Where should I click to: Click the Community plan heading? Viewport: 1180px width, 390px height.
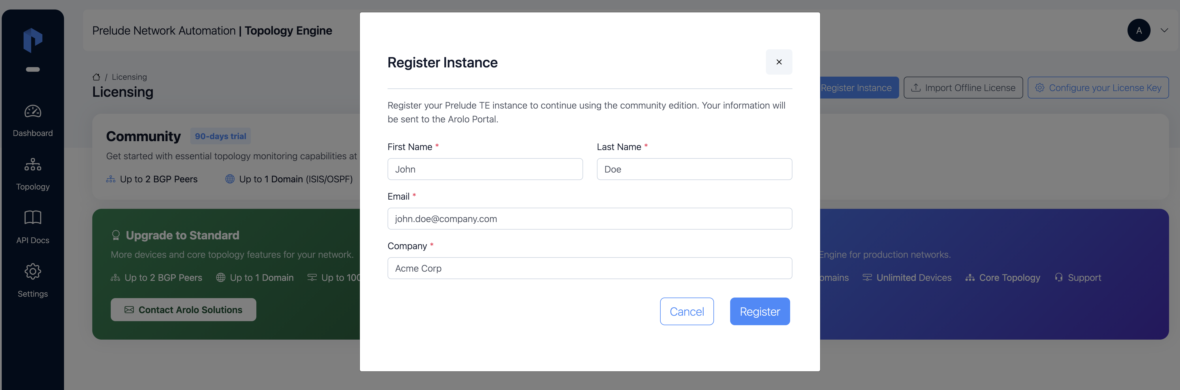point(143,136)
